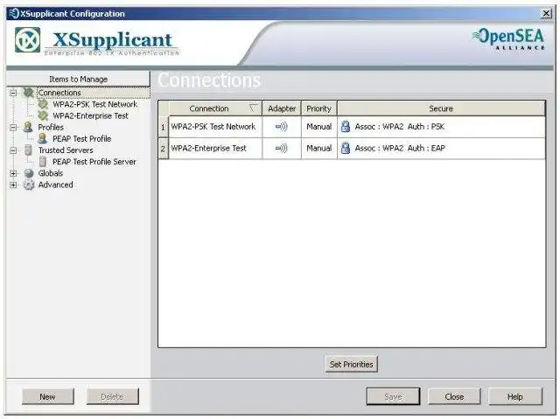Expand the Globals tree node
Screen dimensions: 560x419
click(13, 173)
